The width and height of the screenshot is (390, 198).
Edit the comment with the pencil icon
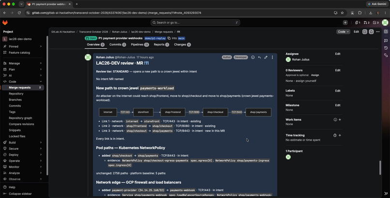(x=266, y=57)
